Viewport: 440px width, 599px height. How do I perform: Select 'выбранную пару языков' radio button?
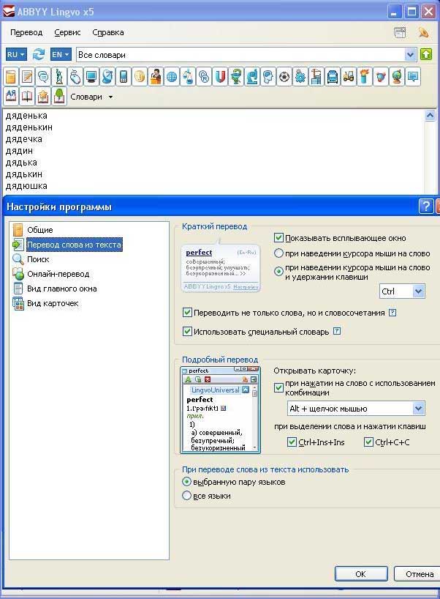click(186, 482)
